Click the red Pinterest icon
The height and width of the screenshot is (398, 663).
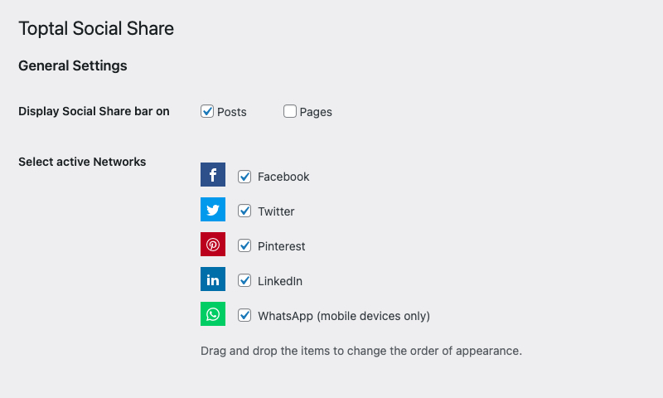click(213, 245)
